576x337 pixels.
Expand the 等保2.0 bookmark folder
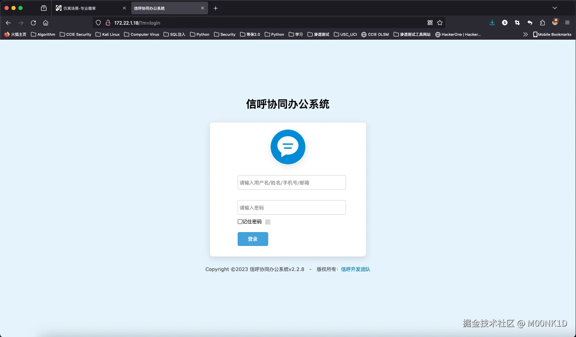coord(250,34)
